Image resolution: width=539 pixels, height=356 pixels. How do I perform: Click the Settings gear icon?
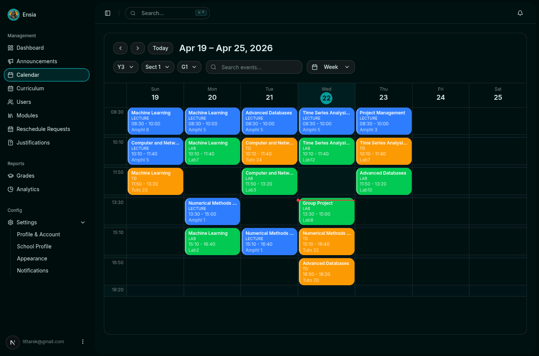coord(10,222)
